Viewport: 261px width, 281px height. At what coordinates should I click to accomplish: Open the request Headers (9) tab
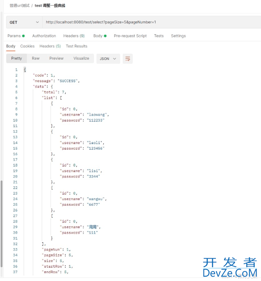pos(74,36)
